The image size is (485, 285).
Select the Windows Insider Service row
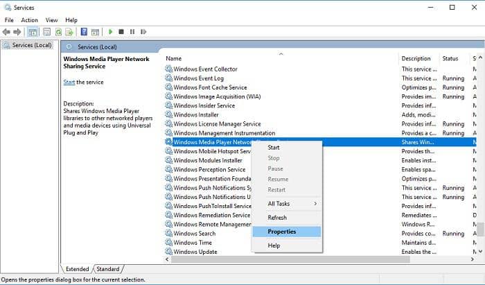tap(320, 105)
